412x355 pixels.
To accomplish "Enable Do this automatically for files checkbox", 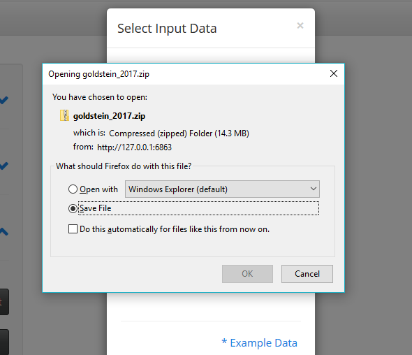I will click(73, 229).
